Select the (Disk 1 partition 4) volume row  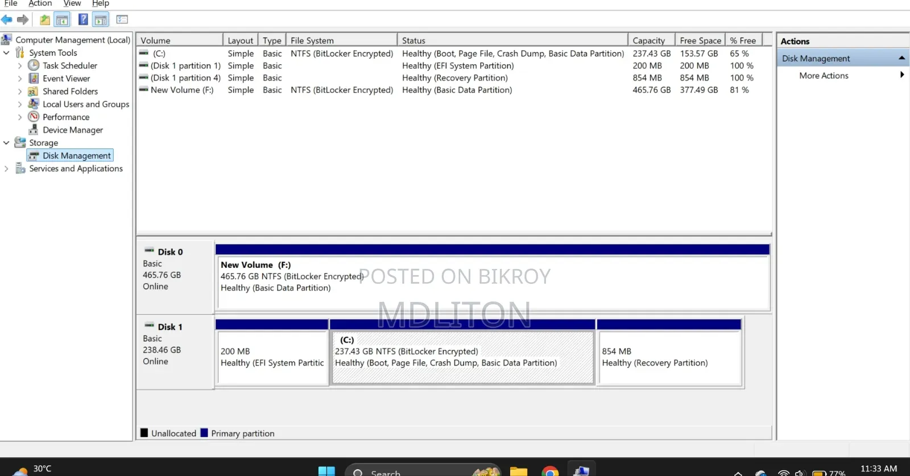tap(454, 78)
